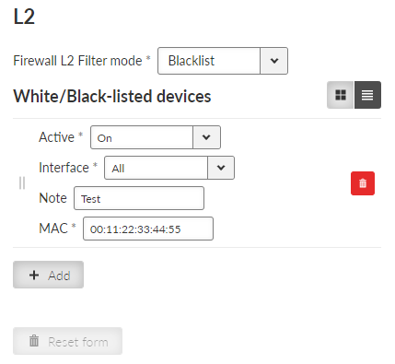Add a new listed device

(x=48, y=275)
